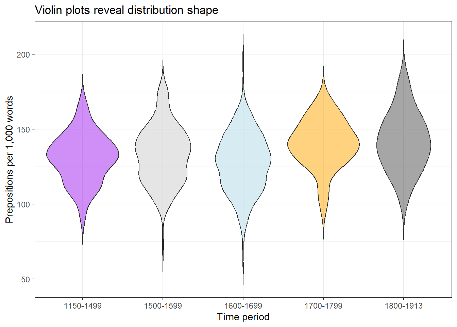The height and width of the screenshot is (327, 457).
Task: Click the 'Time period' x-axis title
Action: [x=243, y=317]
